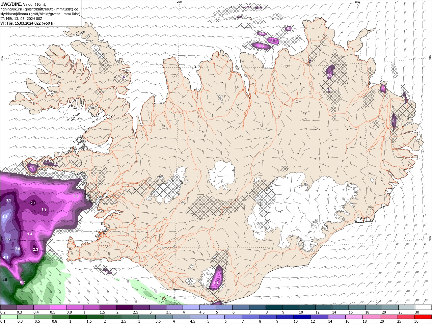Click the 2.2 value off north coast
Screen dimensions: 432x324
[x=274, y=41]
